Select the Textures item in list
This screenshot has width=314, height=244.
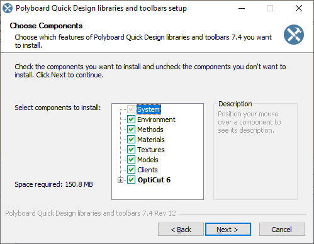151,150
